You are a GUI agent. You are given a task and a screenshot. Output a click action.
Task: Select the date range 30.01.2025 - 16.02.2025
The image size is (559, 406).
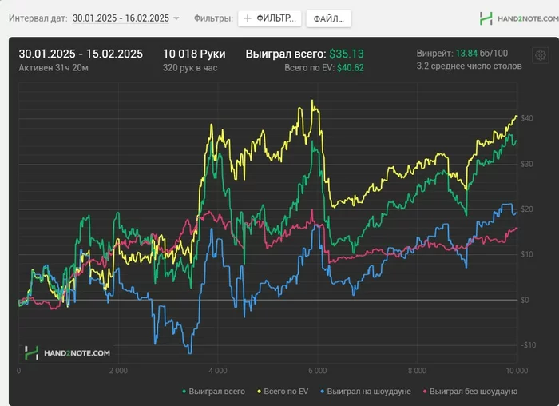(121, 18)
